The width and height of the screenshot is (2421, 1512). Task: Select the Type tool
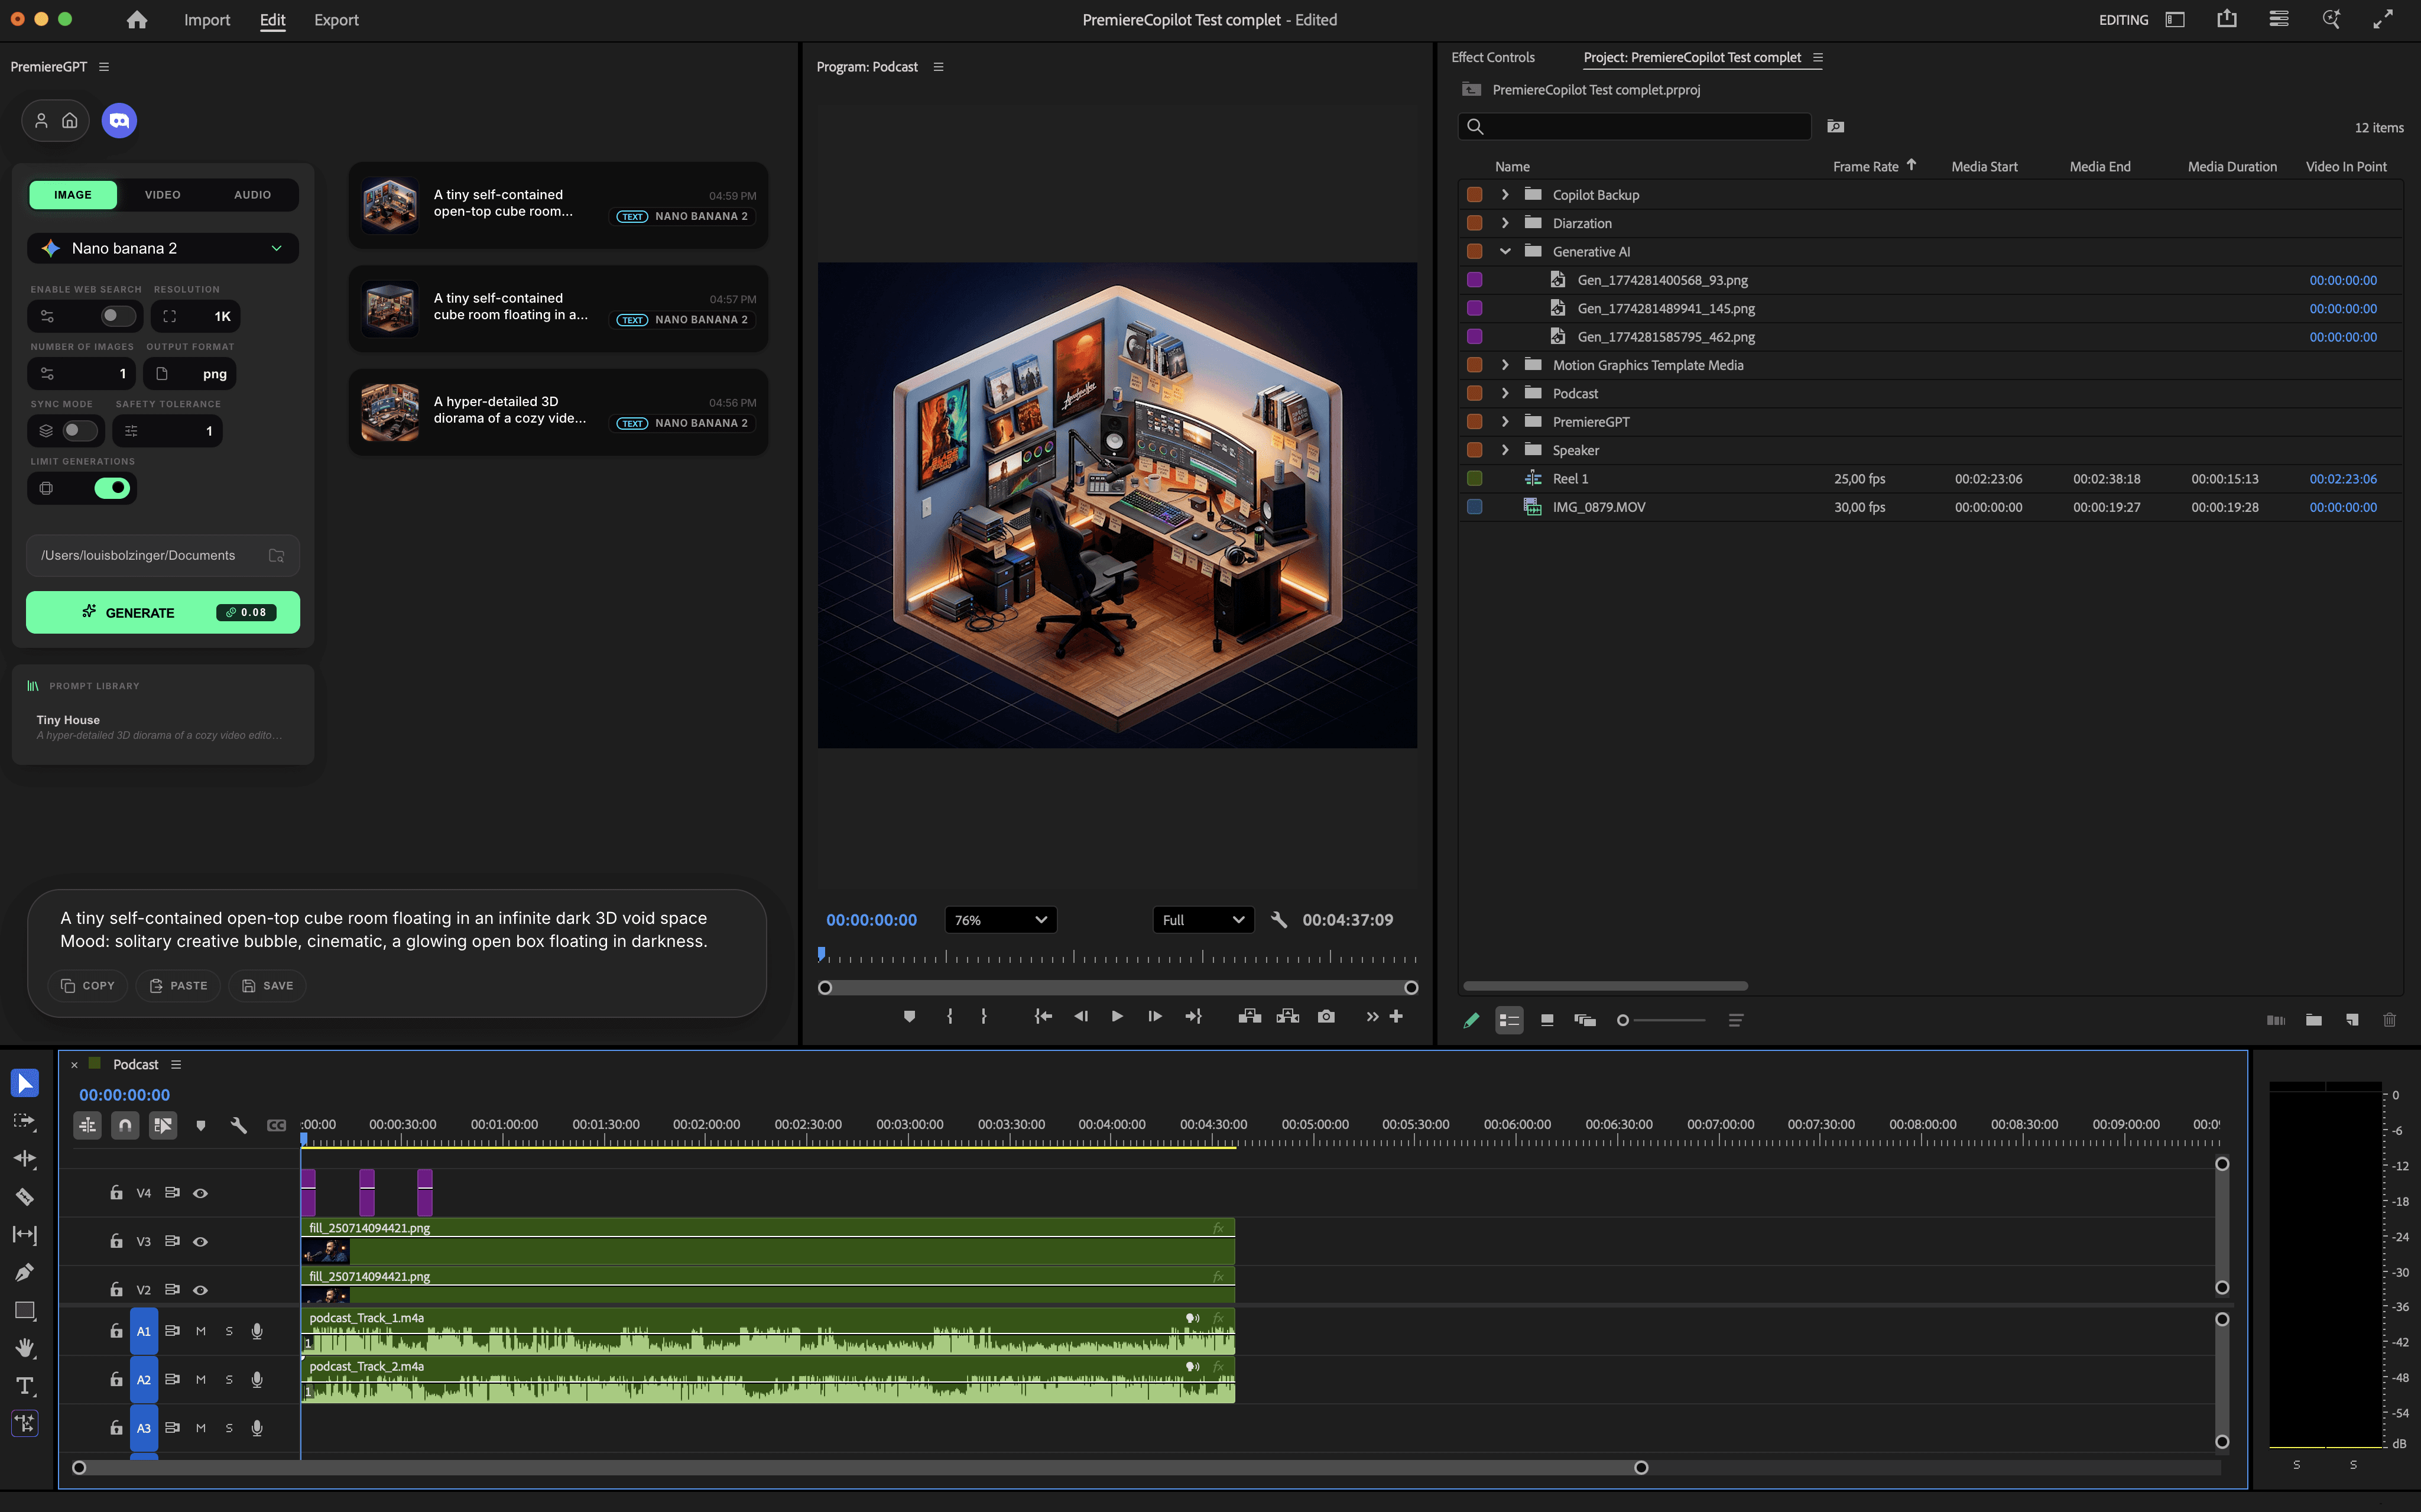(x=25, y=1385)
